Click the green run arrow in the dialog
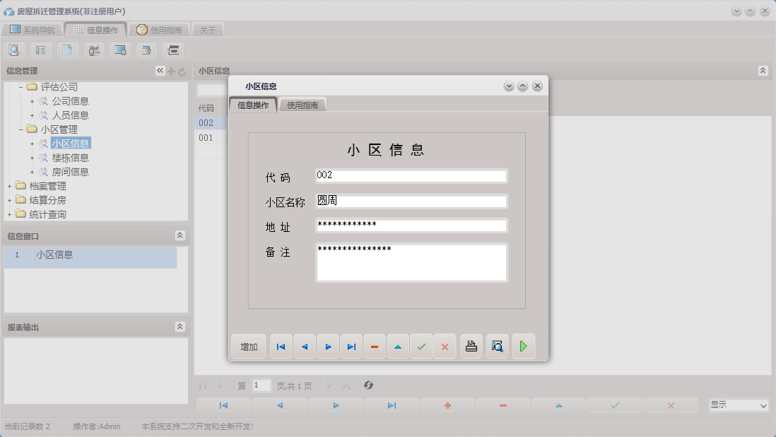 tap(524, 346)
